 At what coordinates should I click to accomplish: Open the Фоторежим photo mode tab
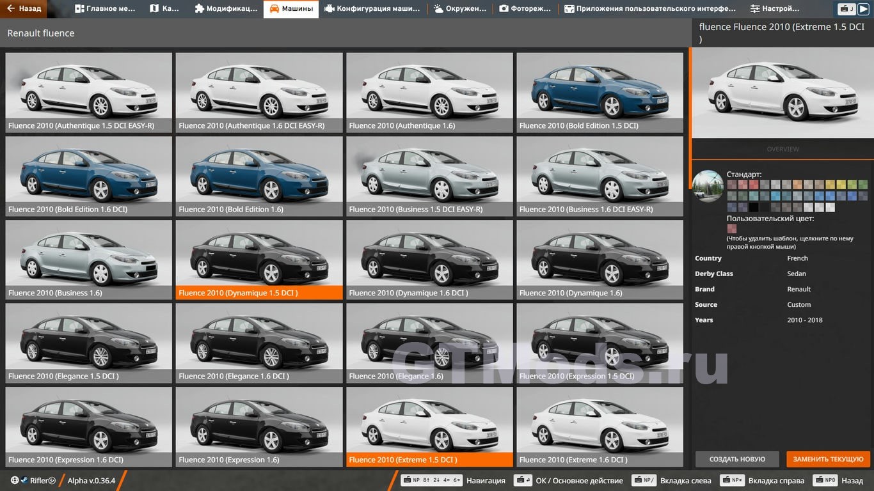point(524,9)
